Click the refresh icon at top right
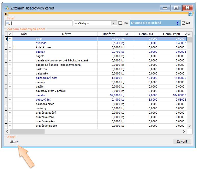203x183 pixels. (x=190, y=14)
